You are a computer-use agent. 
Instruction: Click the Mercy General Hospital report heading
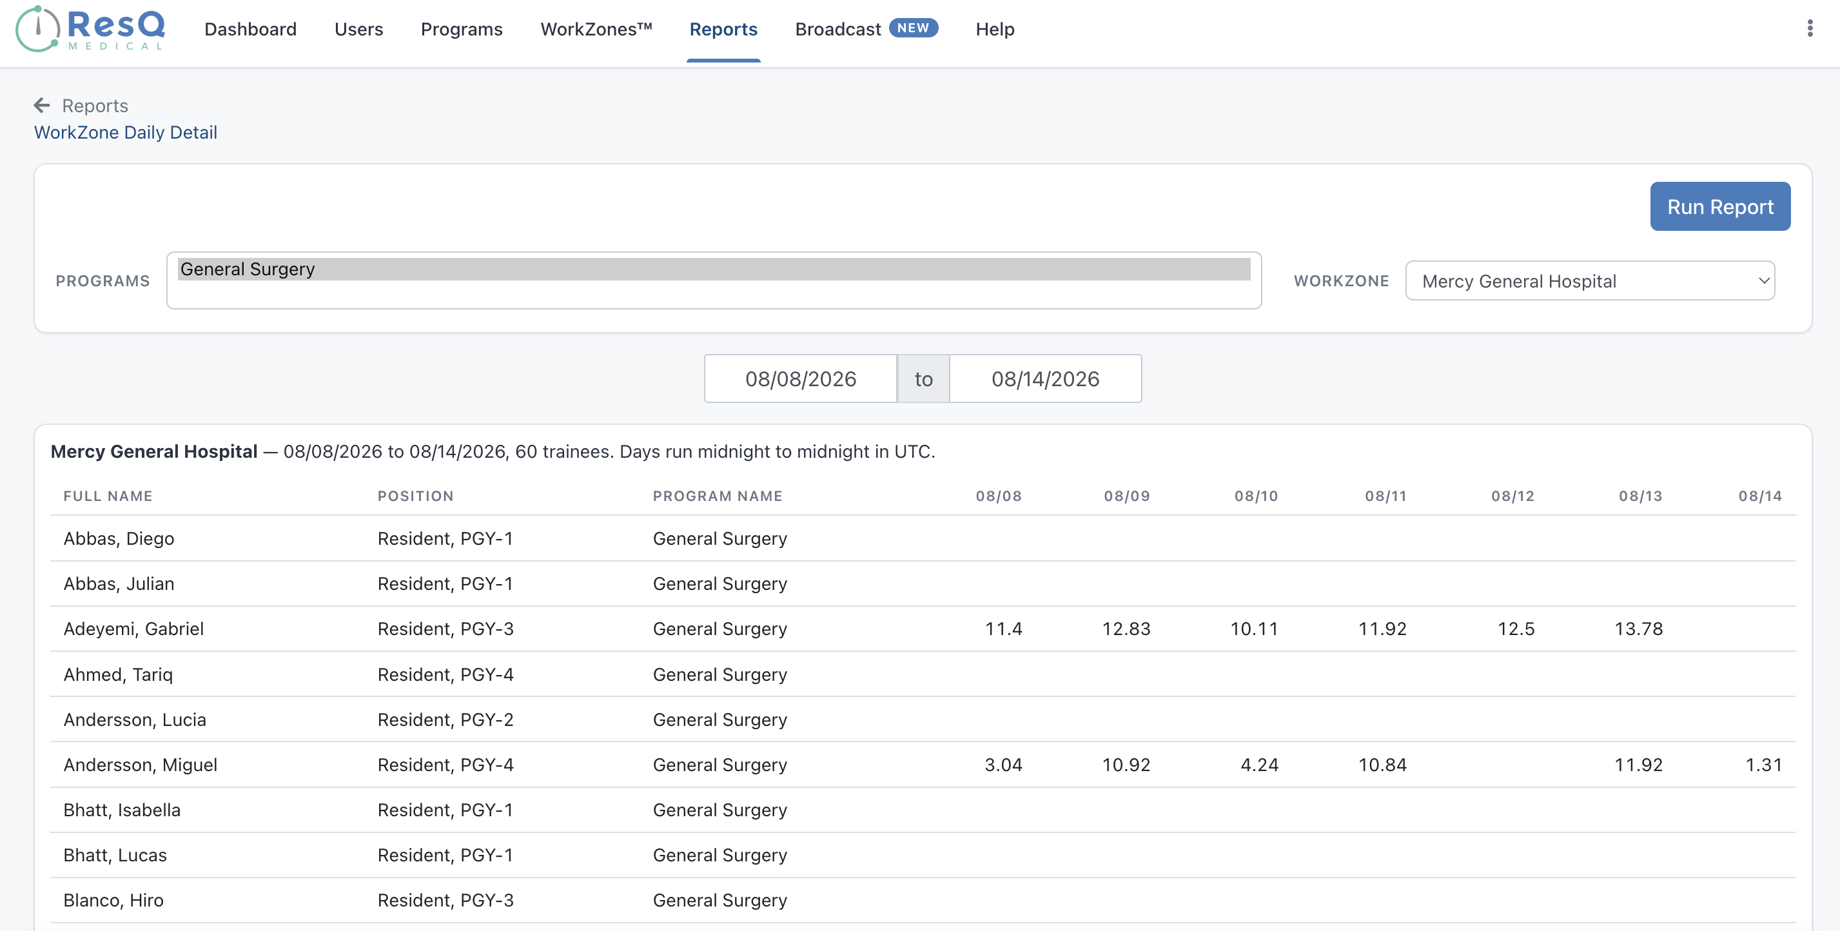click(x=153, y=451)
